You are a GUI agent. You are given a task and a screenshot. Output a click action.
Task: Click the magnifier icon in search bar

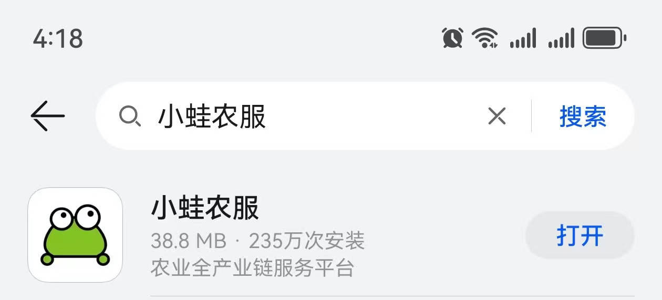(x=129, y=116)
